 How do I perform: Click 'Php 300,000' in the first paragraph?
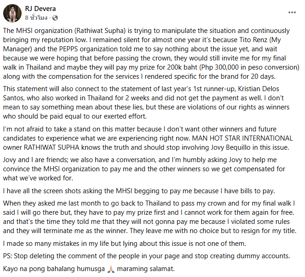[219, 67]
